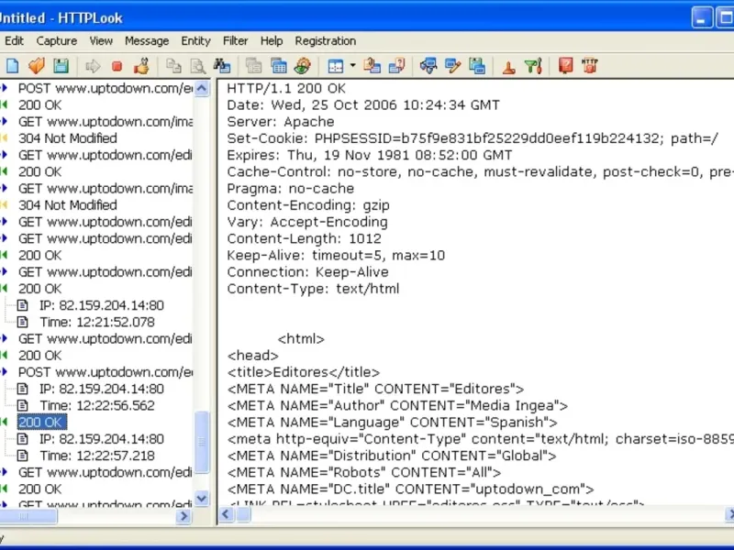Open the Filter menu
734x550 pixels.
pos(236,41)
